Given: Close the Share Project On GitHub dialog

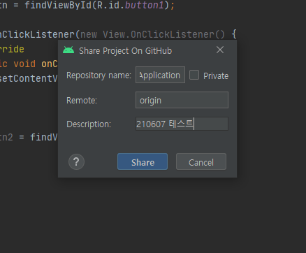Looking at the screenshot, I should [220, 50].
